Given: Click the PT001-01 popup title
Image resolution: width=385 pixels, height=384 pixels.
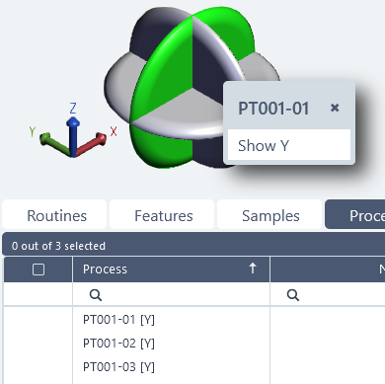Looking at the screenshot, I should tap(273, 109).
